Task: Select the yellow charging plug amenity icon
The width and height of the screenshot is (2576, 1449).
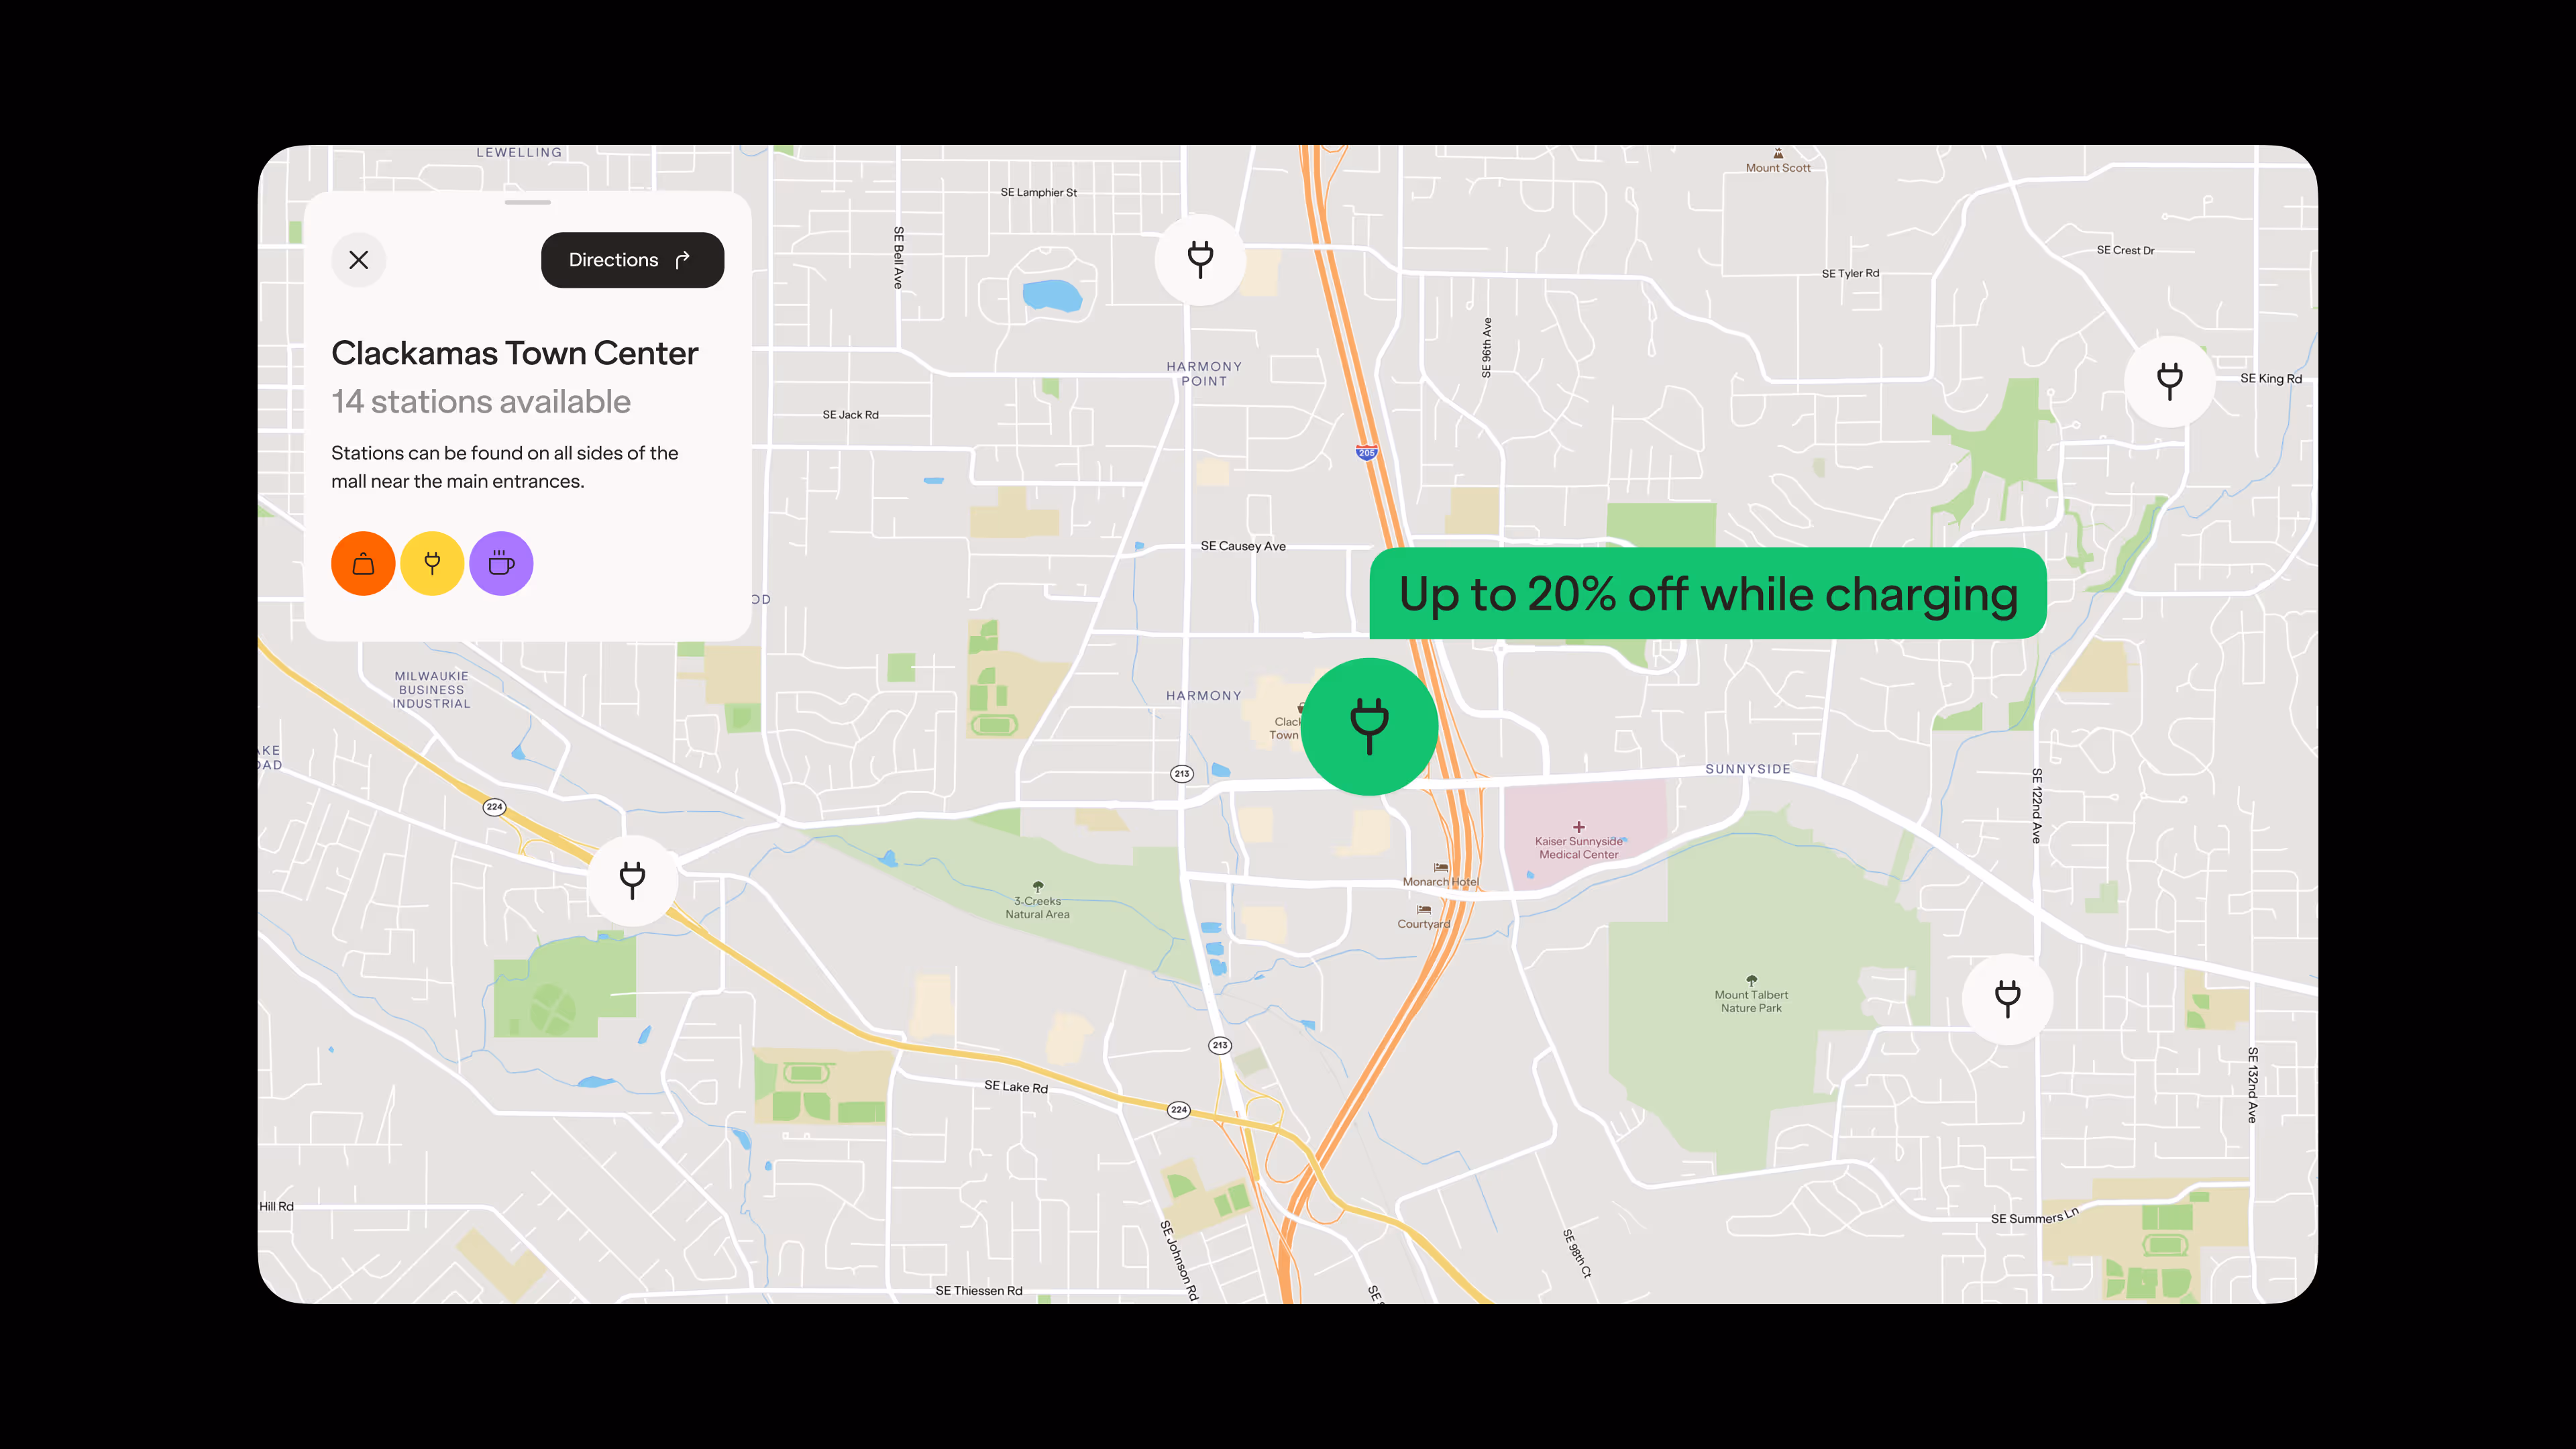Action: pos(432,563)
